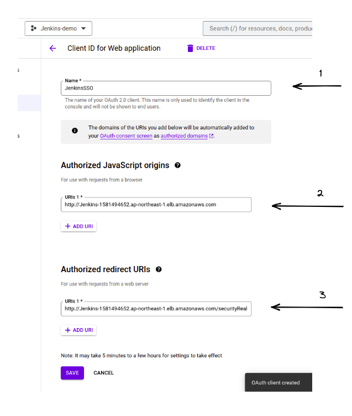Click ADD URI under JavaScript origins
Screen dimensions: 352x416
pyautogui.click(x=78, y=226)
